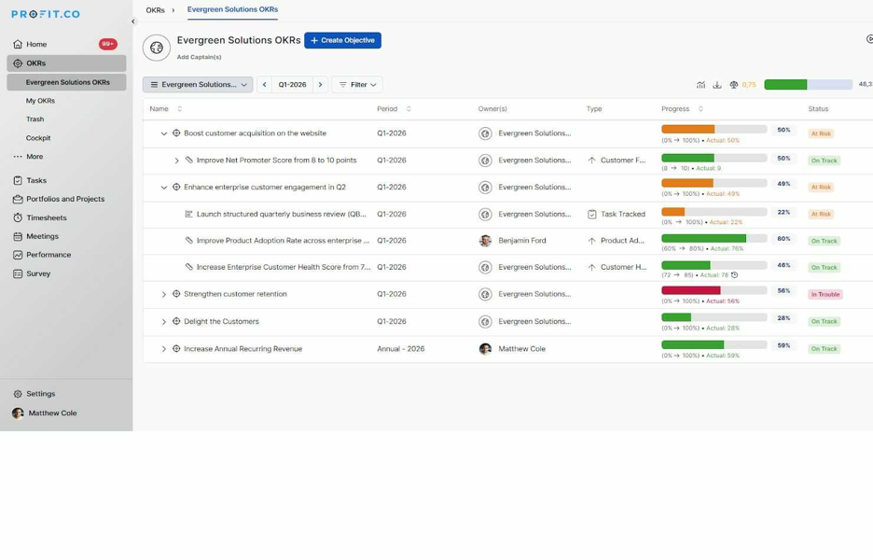The width and height of the screenshot is (873, 560).
Task: Collapse Boost customer acquisition objective
Action: pos(164,133)
